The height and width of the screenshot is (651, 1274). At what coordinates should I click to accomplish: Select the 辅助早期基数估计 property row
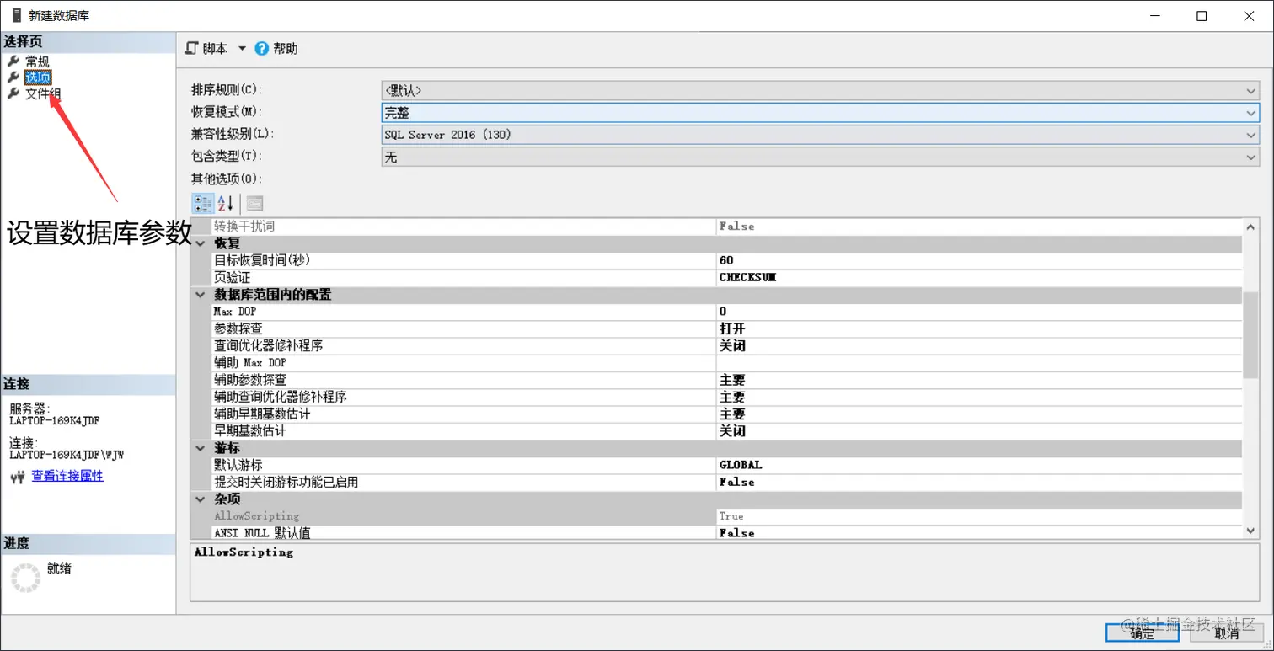(x=725, y=414)
